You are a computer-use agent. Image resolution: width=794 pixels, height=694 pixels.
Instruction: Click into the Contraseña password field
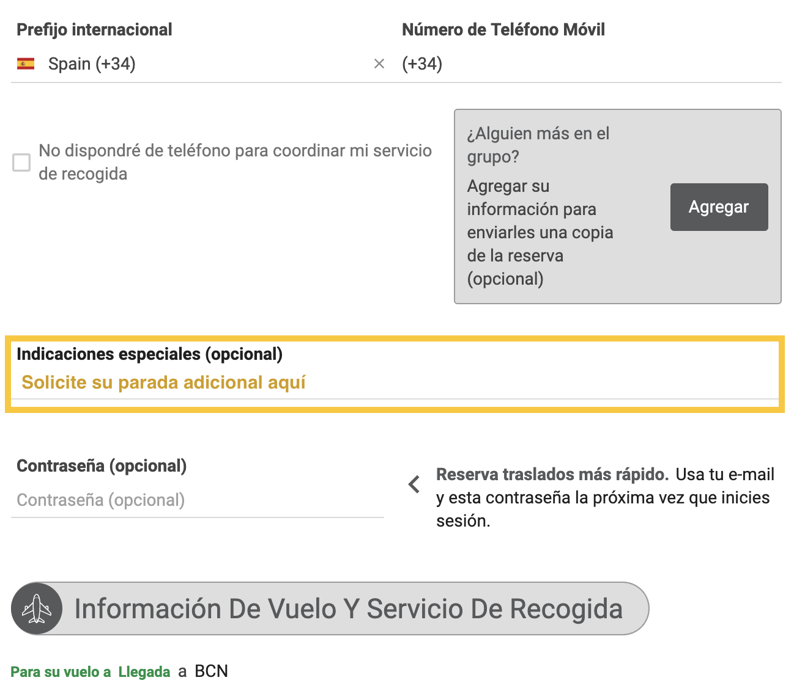[x=197, y=500]
